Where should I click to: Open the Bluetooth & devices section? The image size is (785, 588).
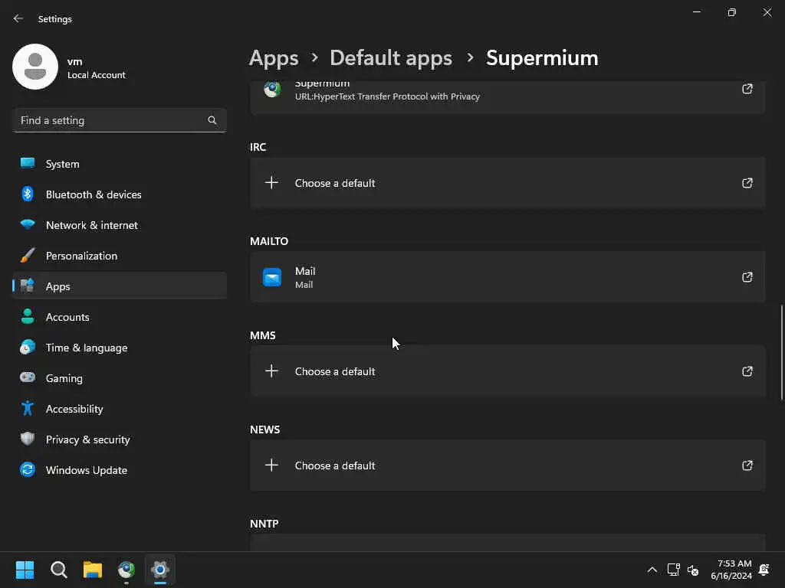(94, 194)
